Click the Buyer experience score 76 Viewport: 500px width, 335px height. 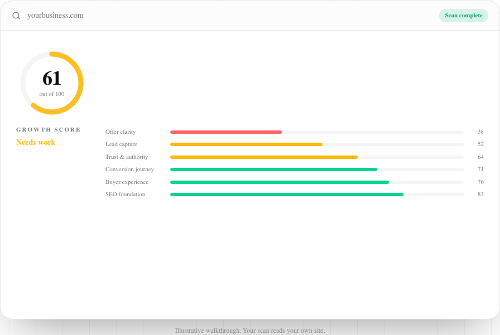click(480, 182)
